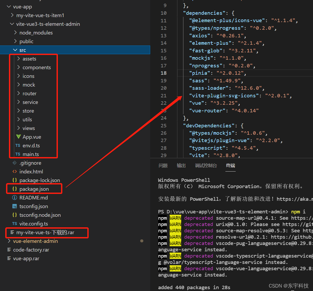
Task: Click "vite-plugin-svg-icons" dependency line
Action: [x=241, y=96]
